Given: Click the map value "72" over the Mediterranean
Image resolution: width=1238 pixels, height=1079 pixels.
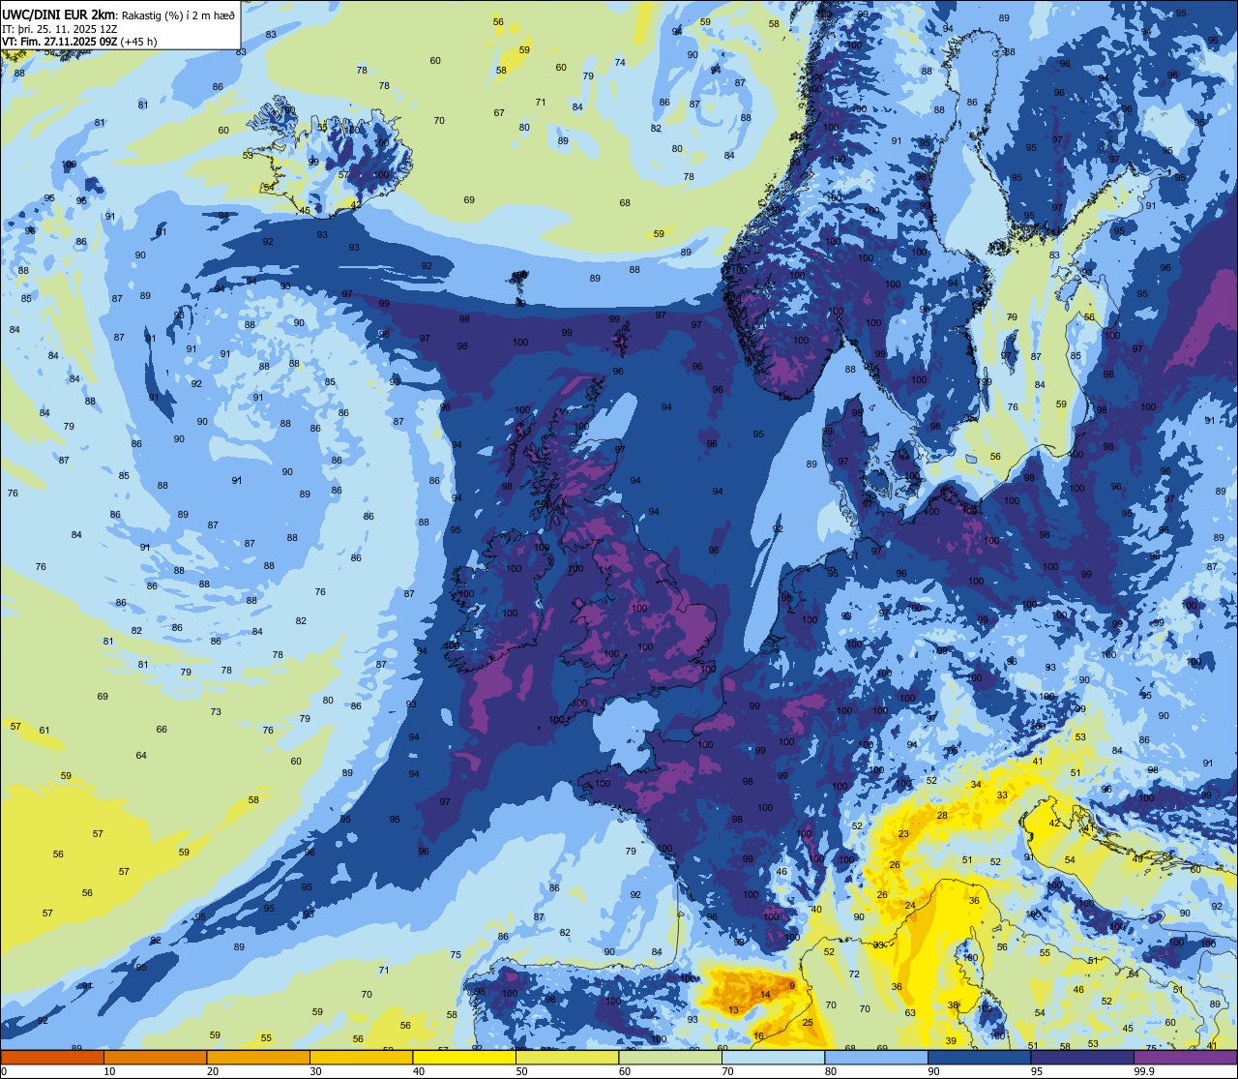Looking at the screenshot, I should (x=854, y=974).
